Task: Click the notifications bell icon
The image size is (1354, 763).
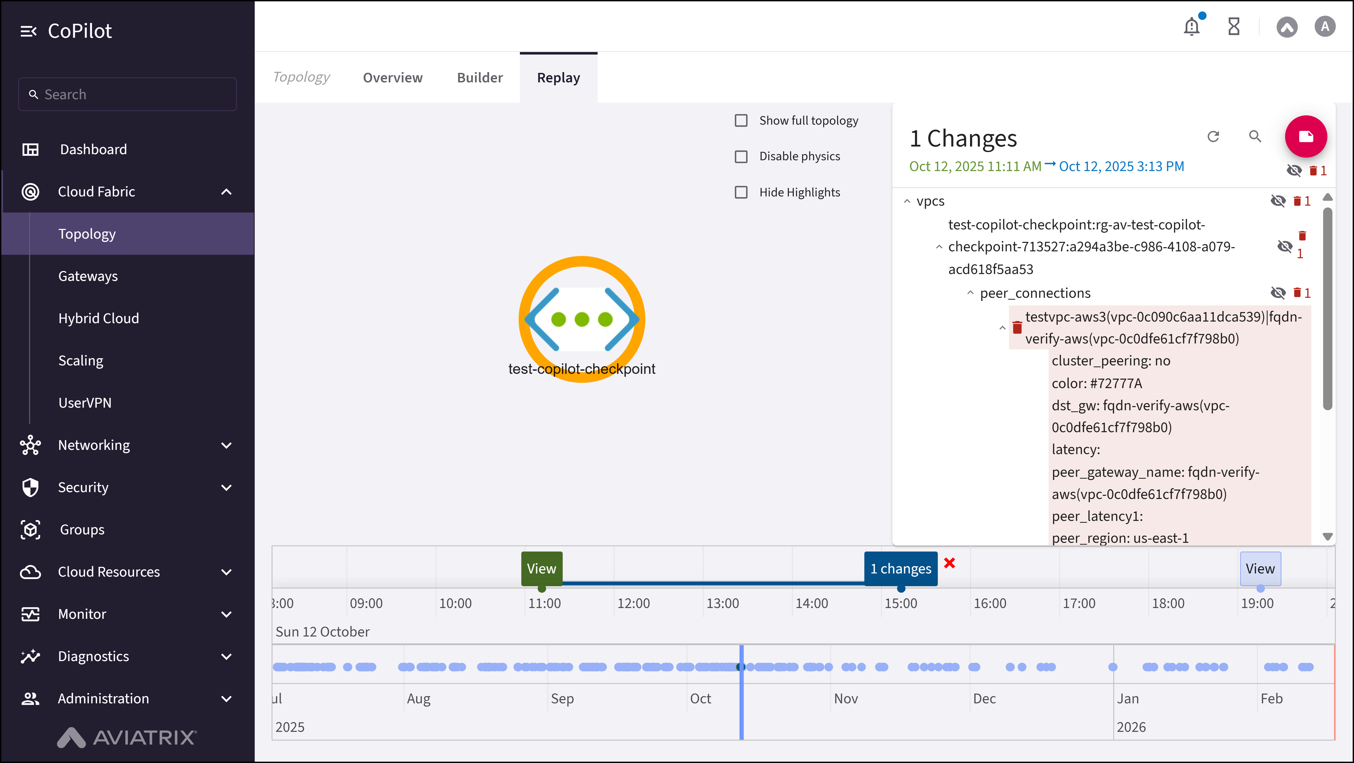Action: coord(1191,26)
